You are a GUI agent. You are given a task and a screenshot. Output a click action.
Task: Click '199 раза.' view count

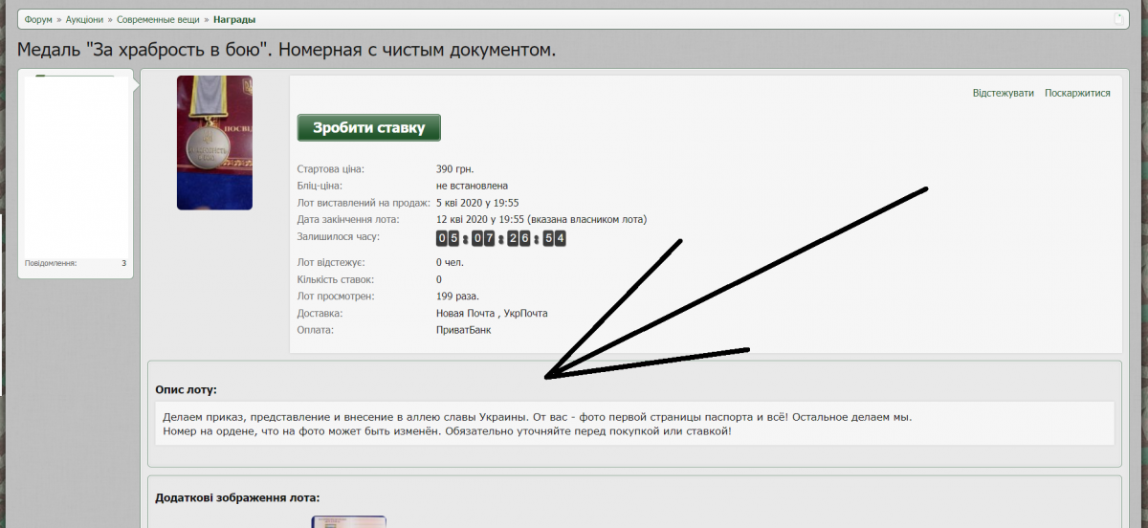pos(457,297)
